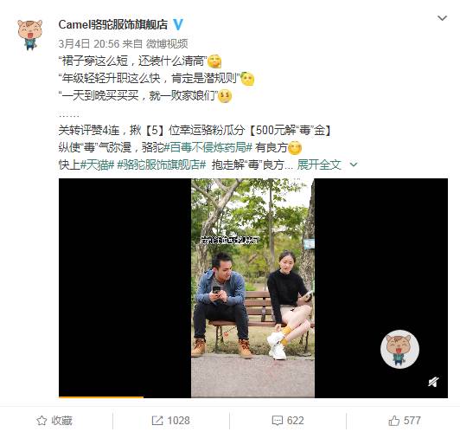Click the orange video progress bar
Viewport: 460px width, 432px height.
[x=101, y=397]
